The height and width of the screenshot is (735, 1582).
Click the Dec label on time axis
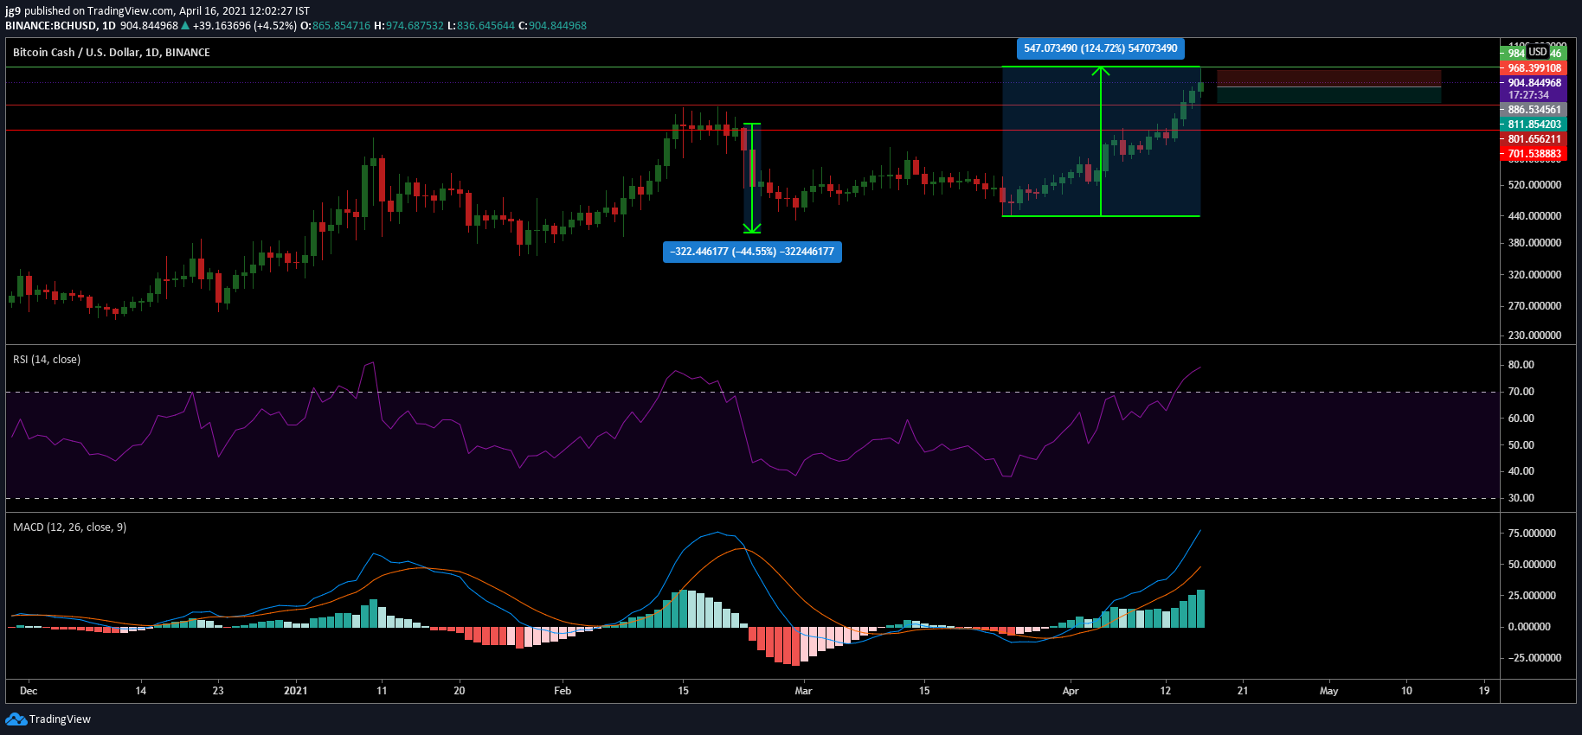tap(29, 691)
